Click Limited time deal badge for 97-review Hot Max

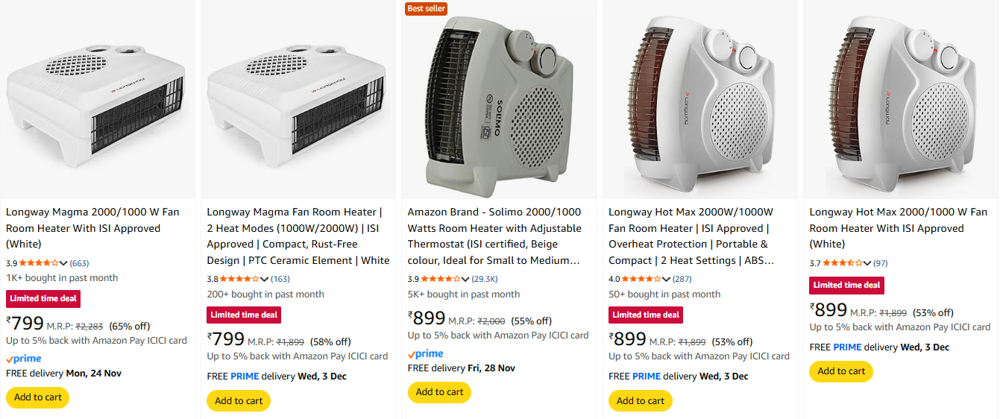[846, 285]
